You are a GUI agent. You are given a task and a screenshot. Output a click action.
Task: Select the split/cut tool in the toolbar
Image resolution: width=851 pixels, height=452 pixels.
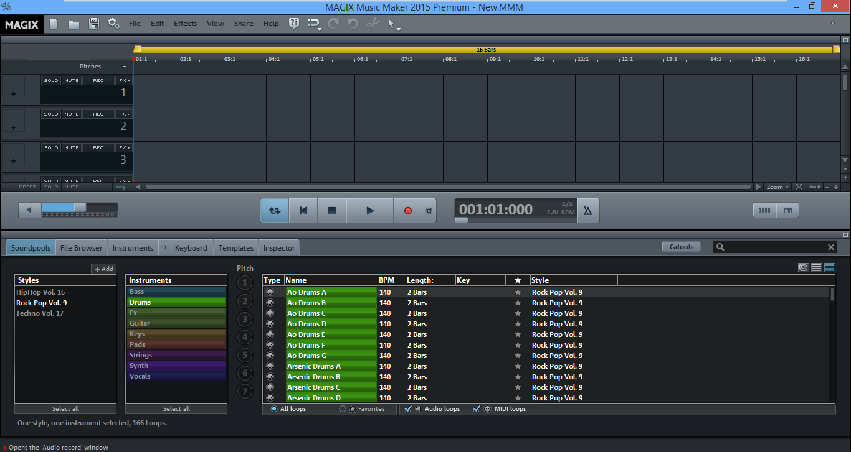click(x=373, y=24)
